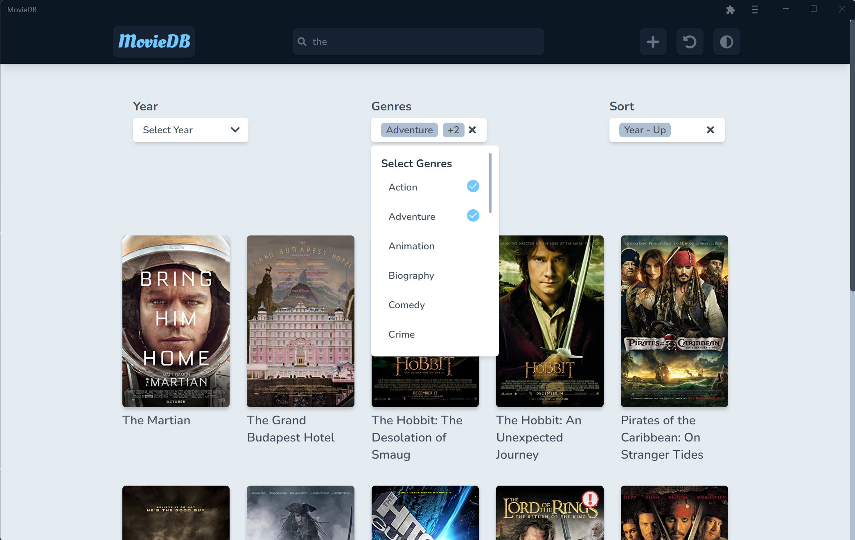855x540 pixels.
Task: Clear the Year - Up sort selection
Action: [710, 130]
